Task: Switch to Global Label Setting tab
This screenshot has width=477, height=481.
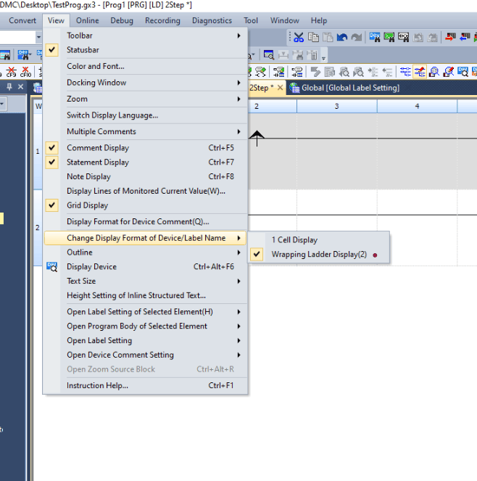Action: (x=344, y=88)
